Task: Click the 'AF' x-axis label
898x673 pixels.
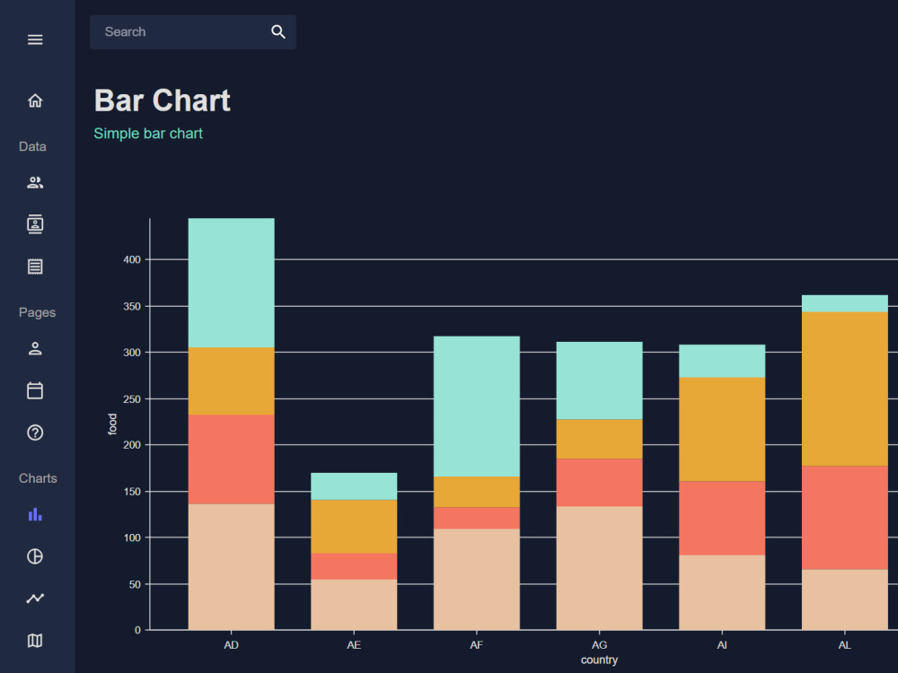Action: click(x=477, y=645)
